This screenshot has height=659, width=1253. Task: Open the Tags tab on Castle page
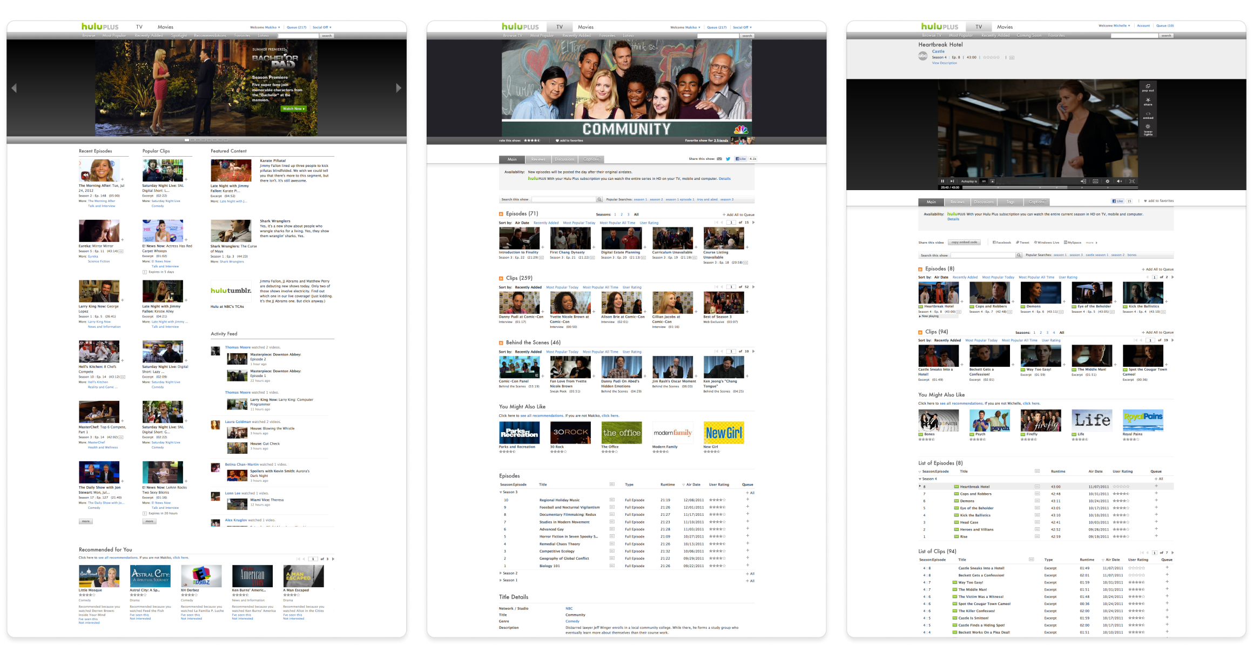tap(1010, 202)
